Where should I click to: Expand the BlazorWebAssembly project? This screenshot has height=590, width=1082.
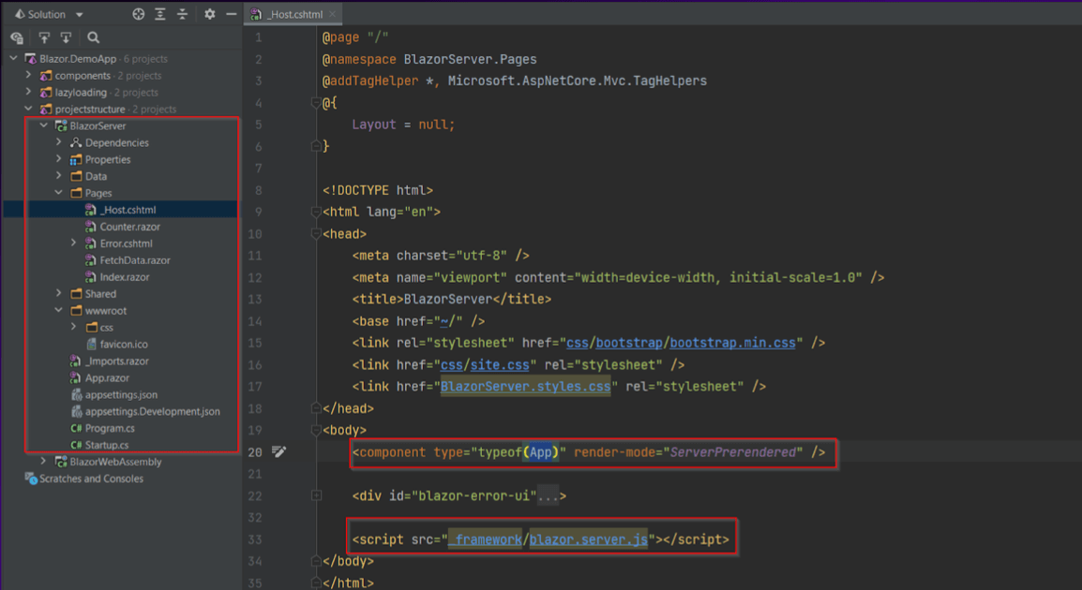[43, 461]
